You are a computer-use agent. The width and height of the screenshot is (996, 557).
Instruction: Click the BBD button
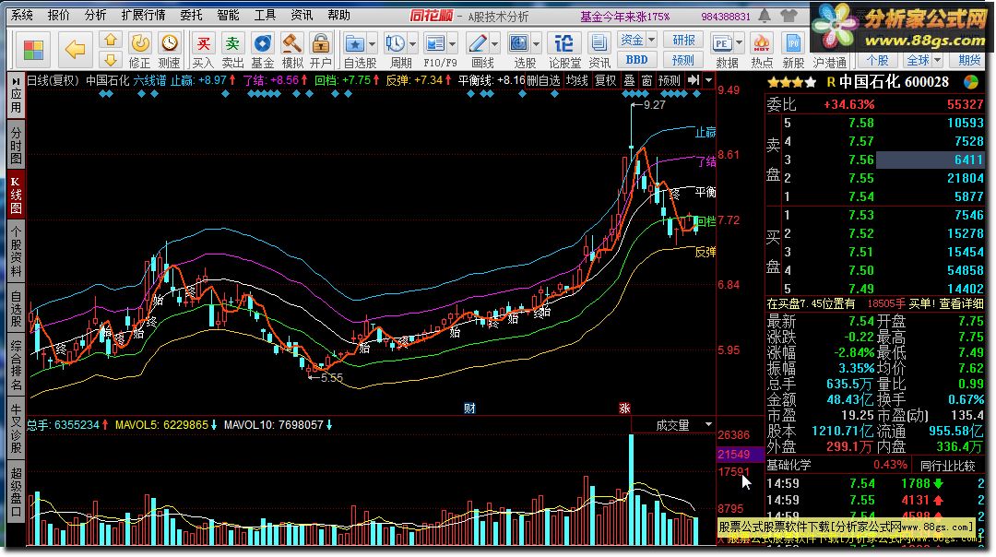pyautogui.click(x=636, y=60)
